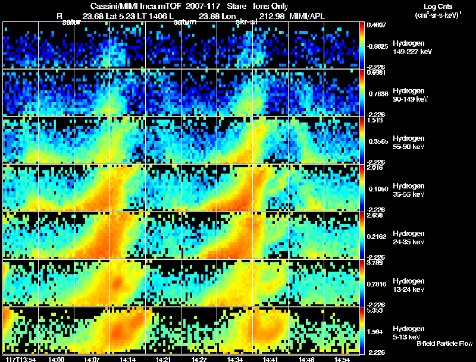
Task: Select the 5-13 keV image panel at 117T13:54
Action: pos(21,330)
